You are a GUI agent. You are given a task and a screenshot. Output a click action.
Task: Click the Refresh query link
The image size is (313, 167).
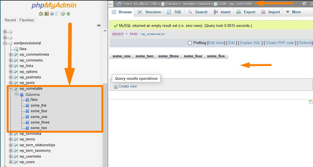click(306, 43)
